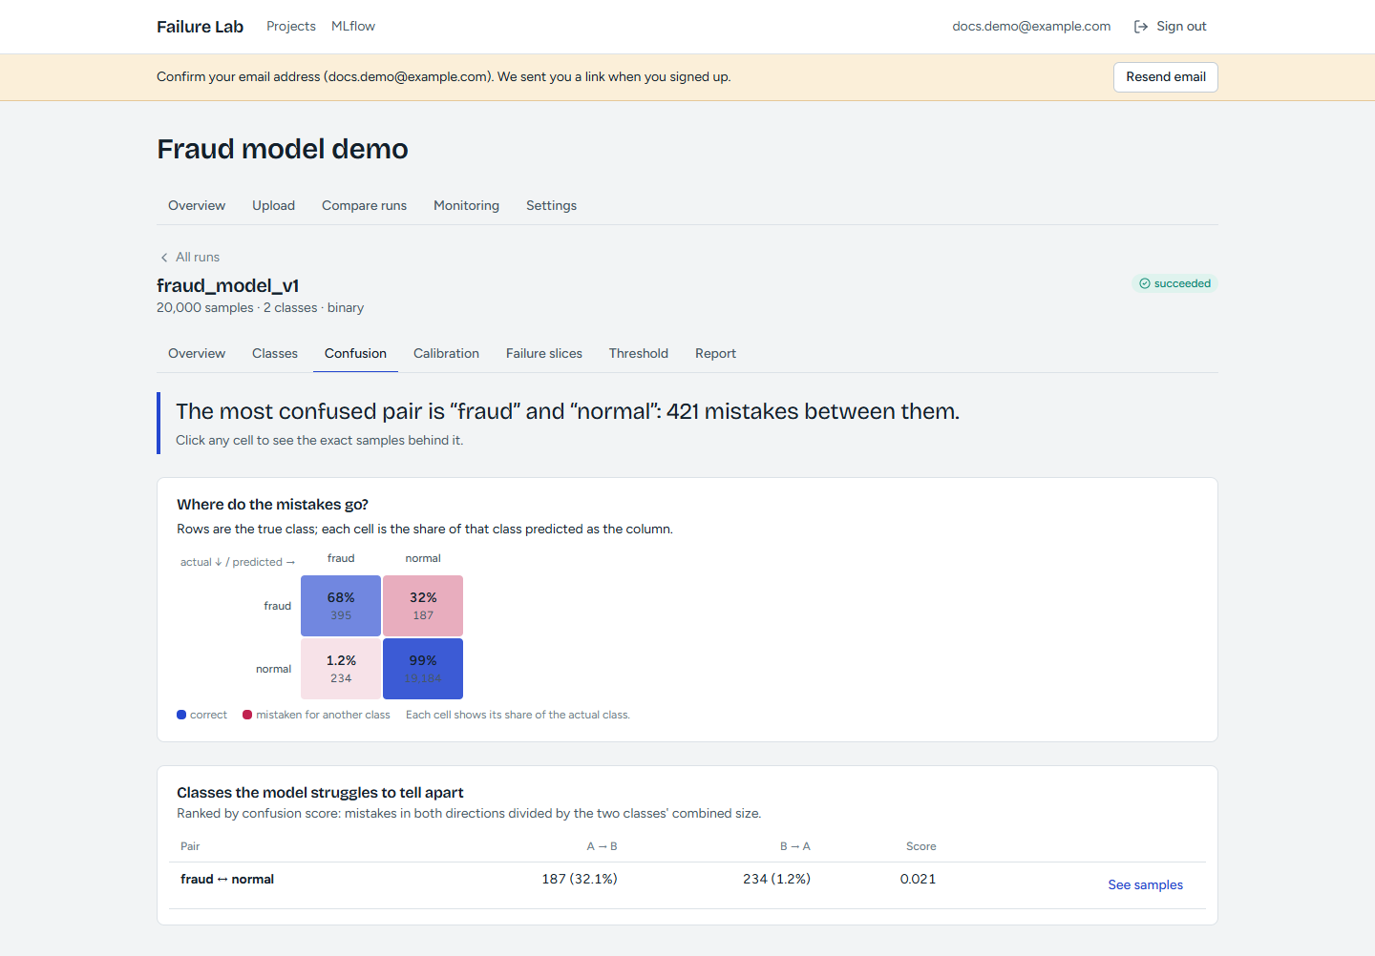Open the Failure slices tab

point(544,353)
